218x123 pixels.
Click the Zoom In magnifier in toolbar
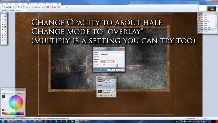(45, 7)
